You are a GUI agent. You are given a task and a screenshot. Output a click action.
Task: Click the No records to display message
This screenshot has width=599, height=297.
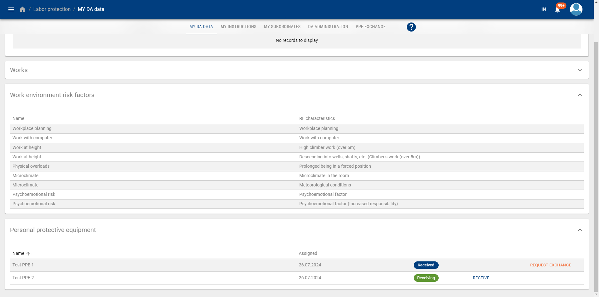pyautogui.click(x=297, y=41)
